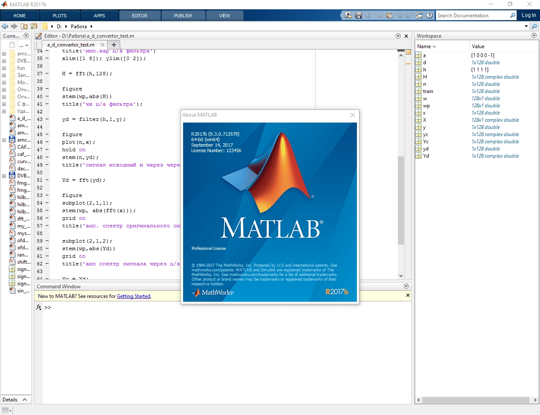Switch to the HOME tab
Image resolution: width=540 pixels, height=415 pixels.
click(19, 16)
